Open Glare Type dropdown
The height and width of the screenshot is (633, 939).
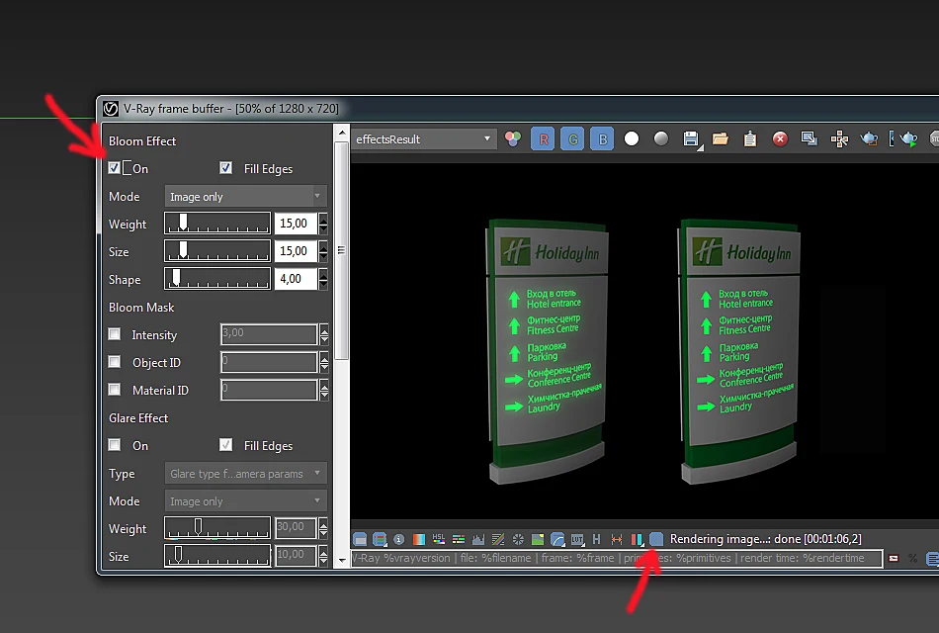(246, 474)
